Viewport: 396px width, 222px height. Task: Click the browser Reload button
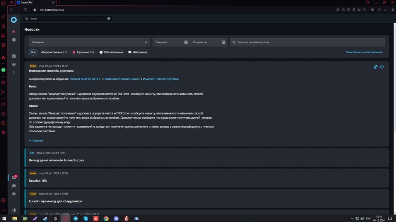point(25,10)
